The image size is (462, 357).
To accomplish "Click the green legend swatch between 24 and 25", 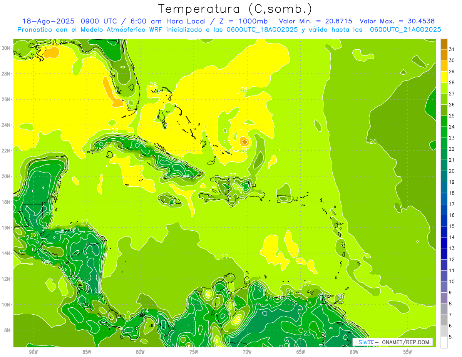I will [444, 121].
